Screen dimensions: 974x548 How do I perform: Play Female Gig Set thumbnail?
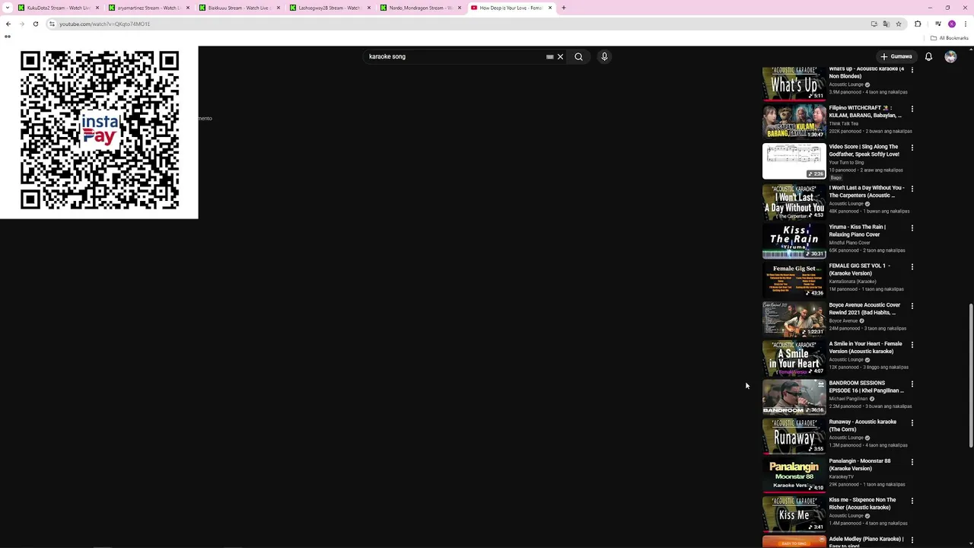pyautogui.click(x=794, y=279)
